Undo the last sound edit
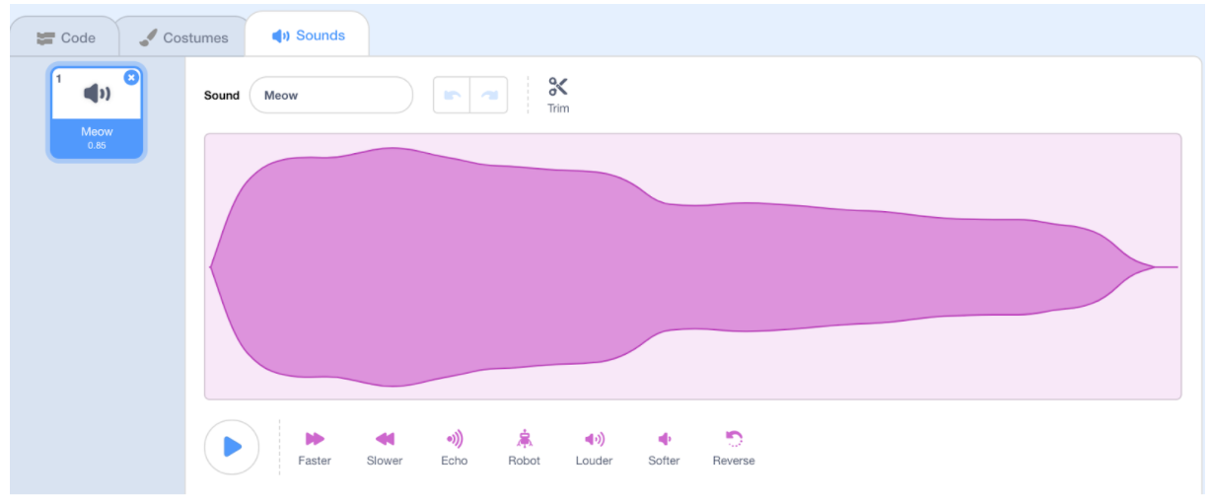 click(452, 96)
